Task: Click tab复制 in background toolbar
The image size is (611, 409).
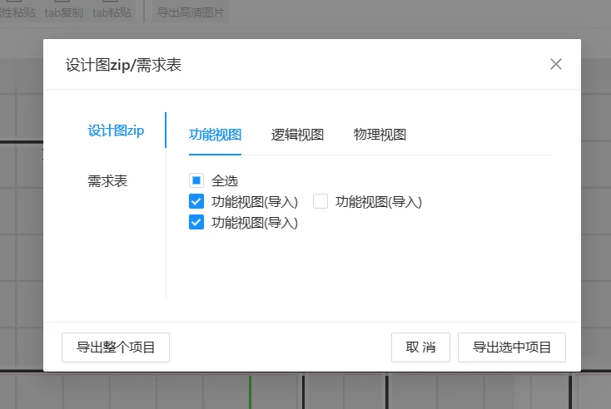Action: (x=64, y=12)
